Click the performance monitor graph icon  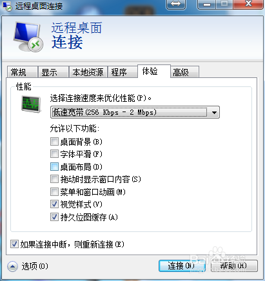(x=31, y=104)
